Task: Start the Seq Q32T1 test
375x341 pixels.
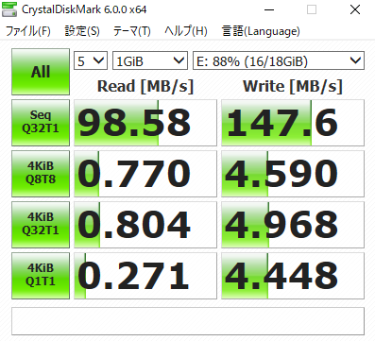Action: click(41, 123)
